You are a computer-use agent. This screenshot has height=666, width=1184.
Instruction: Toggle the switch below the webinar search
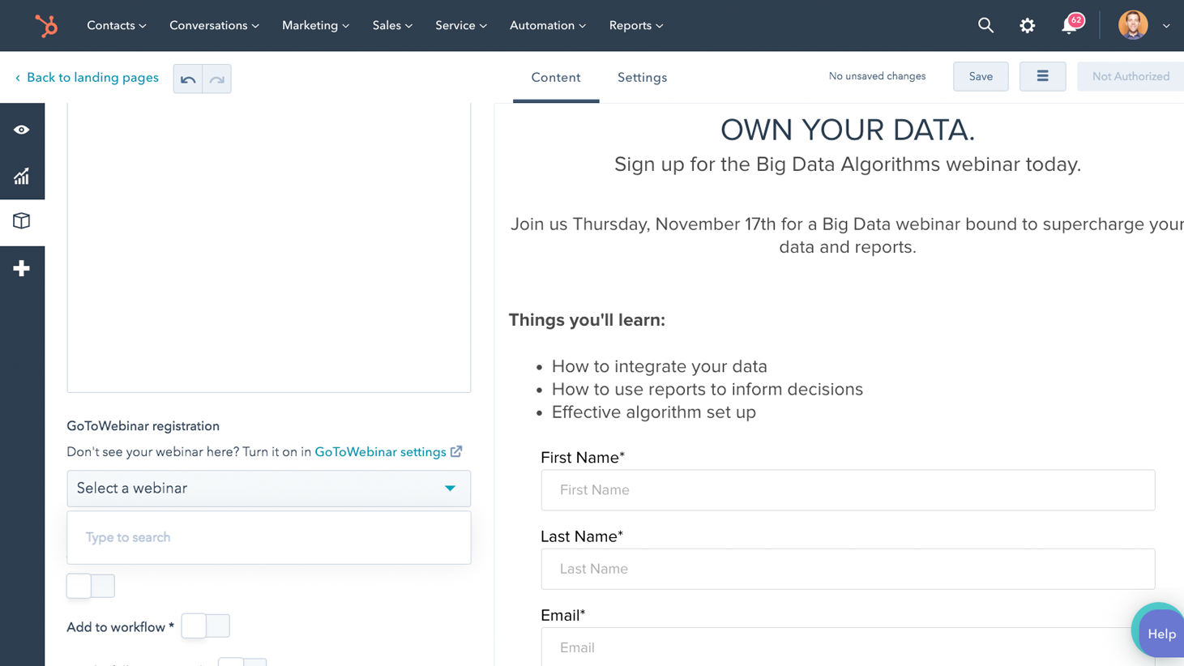[x=91, y=586]
